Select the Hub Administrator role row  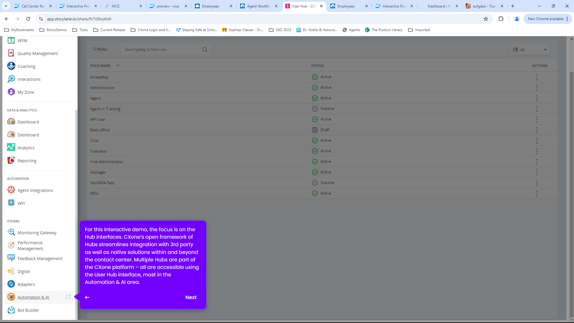pos(322,162)
